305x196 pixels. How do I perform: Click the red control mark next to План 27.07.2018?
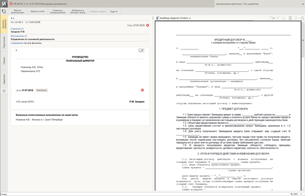[148, 26]
